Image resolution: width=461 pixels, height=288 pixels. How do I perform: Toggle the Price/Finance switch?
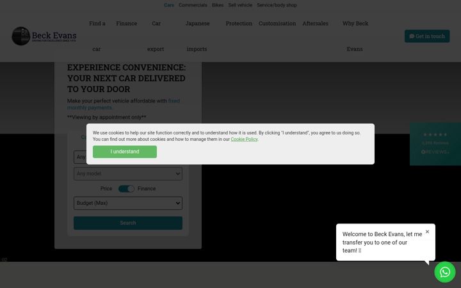(x=126, y=189)
